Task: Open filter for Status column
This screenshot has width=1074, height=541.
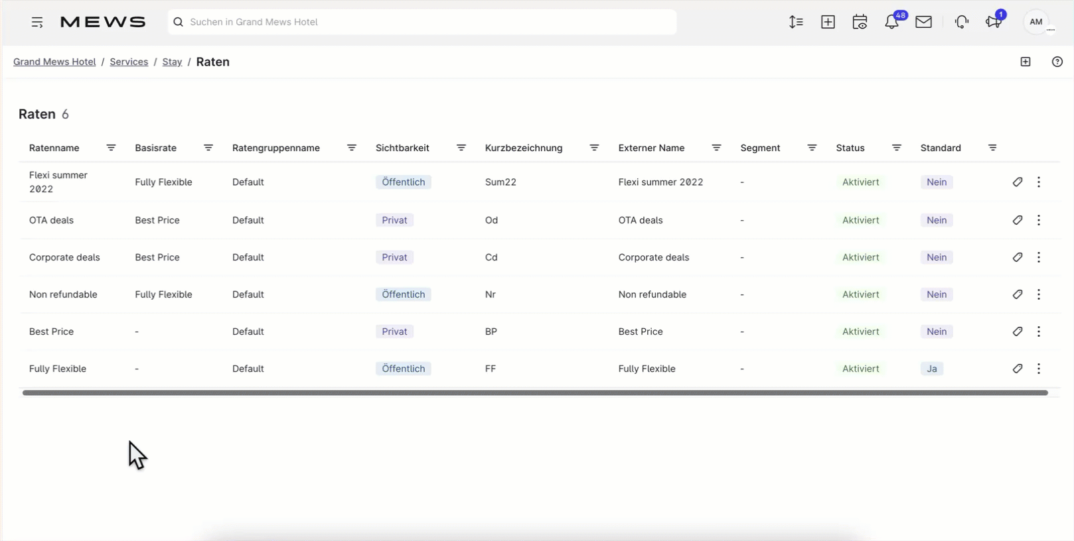Action: click(x=896, y=148)
